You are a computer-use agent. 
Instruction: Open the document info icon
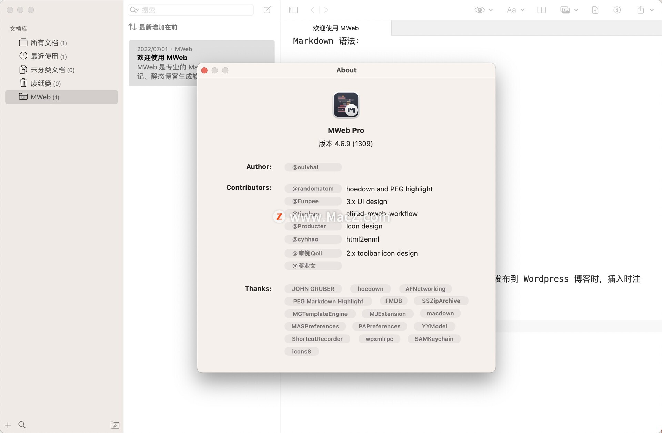tap(617, 10)
